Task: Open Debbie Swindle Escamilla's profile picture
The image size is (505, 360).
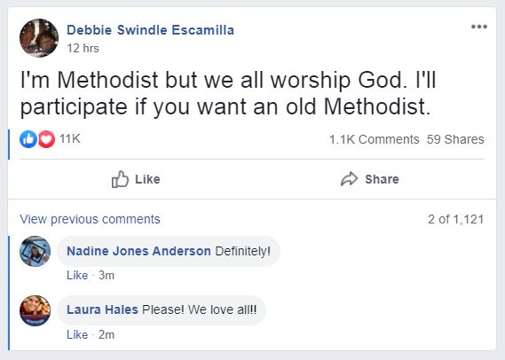Action: click(x=39, y=38)
